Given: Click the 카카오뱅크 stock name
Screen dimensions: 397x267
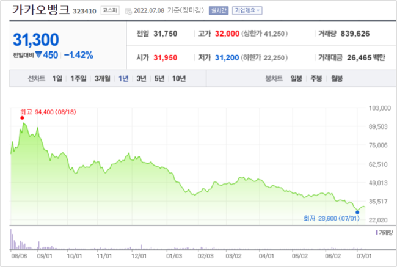Looking at the screenshot, I should click(41, 10).
